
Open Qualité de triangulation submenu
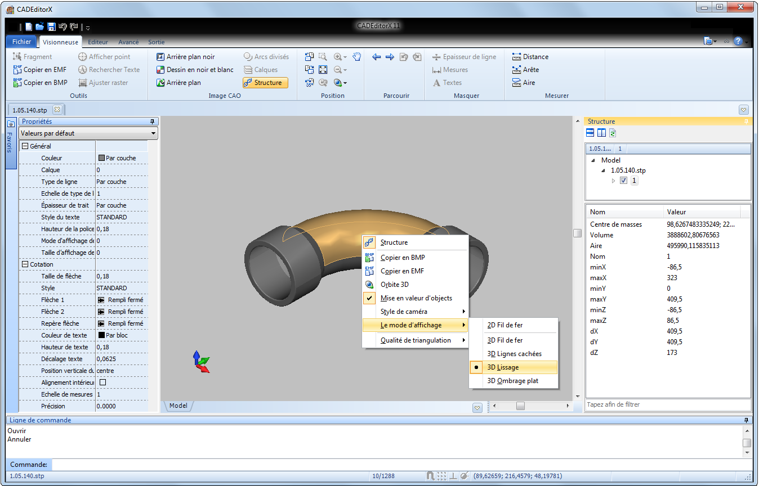pyautogui.click(x=416, y=340)
